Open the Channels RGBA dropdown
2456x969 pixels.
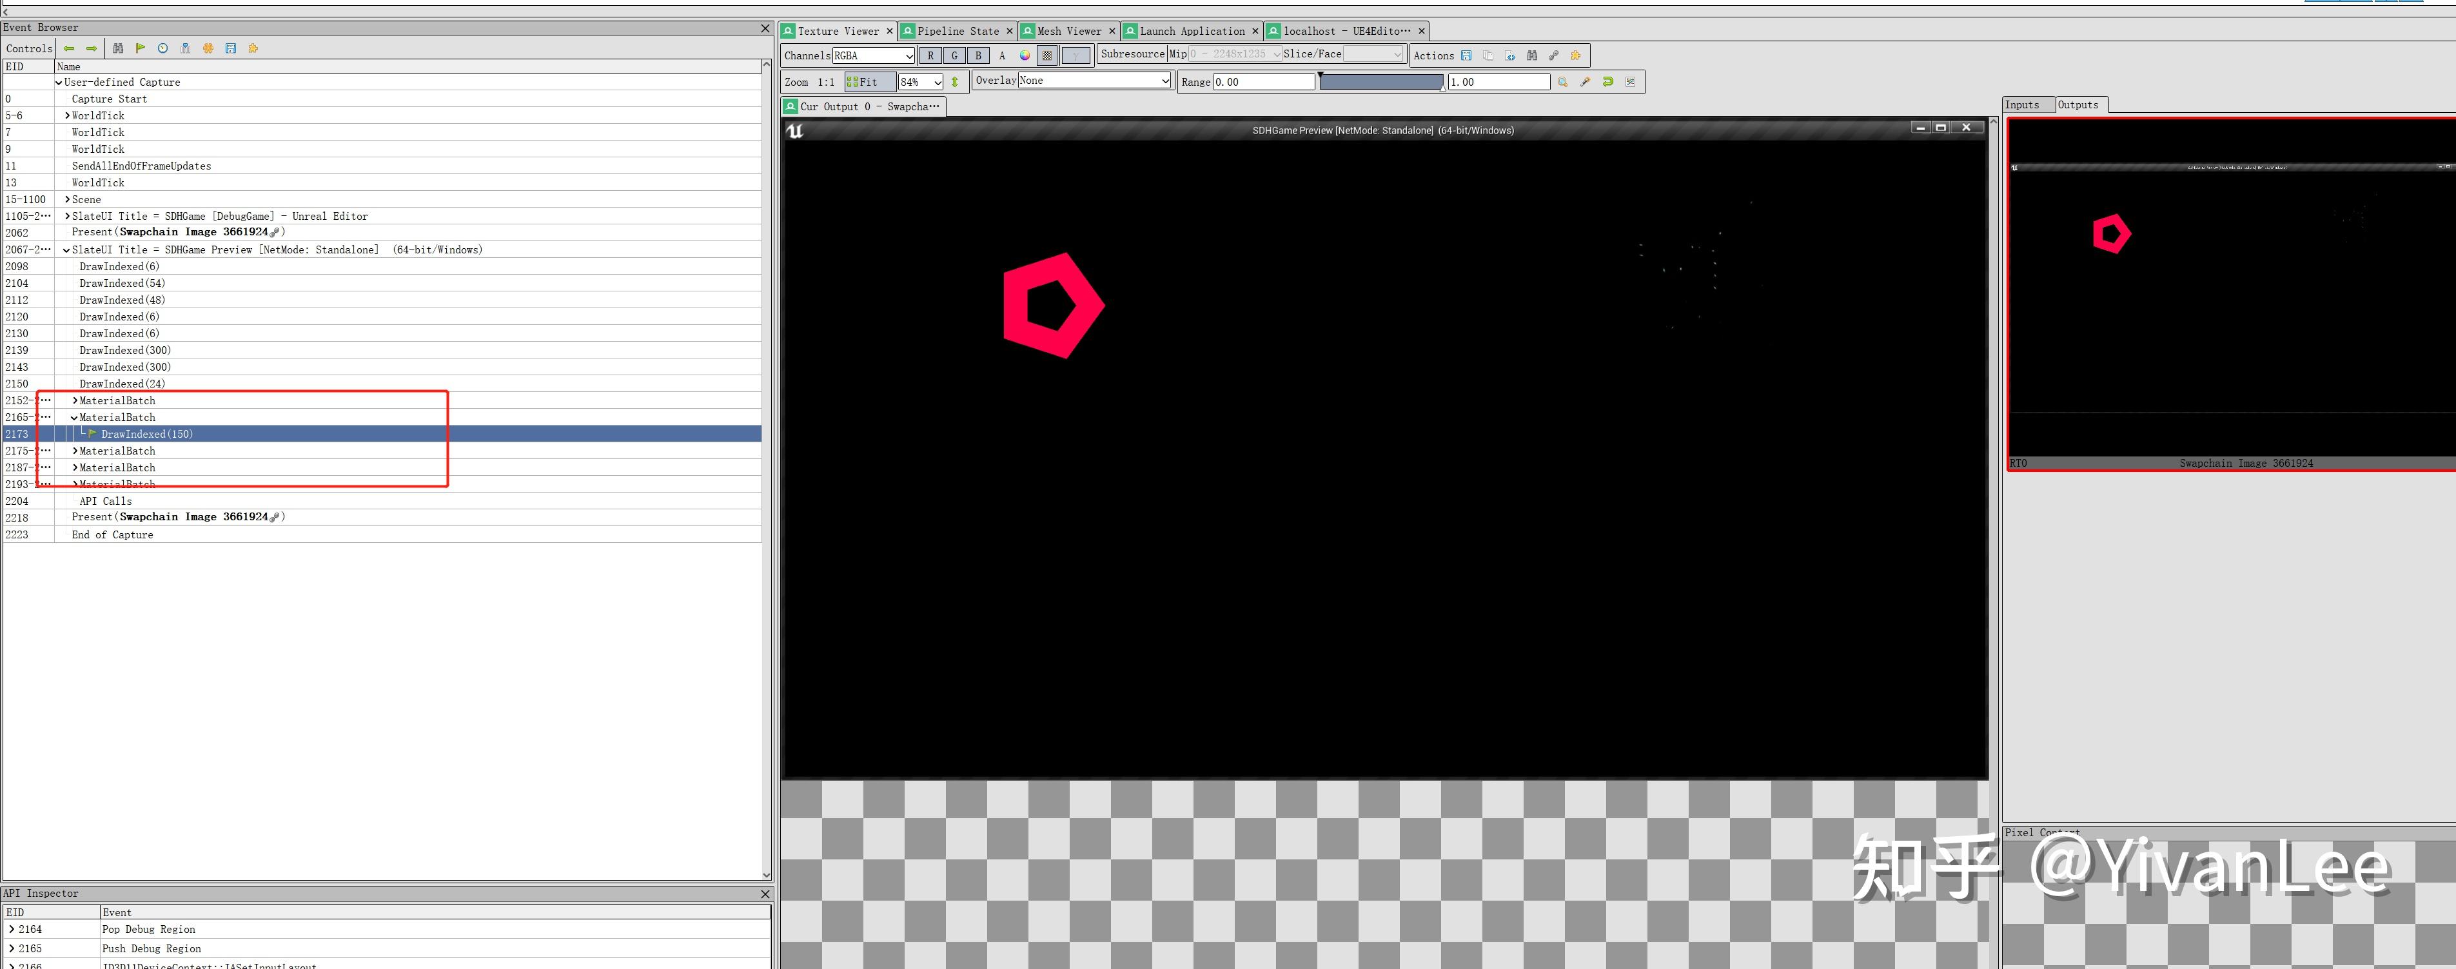click(x=873, y=55)
